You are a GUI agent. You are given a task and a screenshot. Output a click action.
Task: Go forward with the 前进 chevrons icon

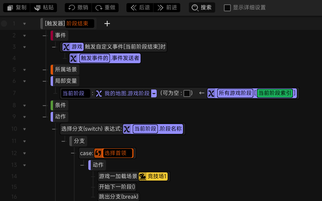(x=160, y=8)
